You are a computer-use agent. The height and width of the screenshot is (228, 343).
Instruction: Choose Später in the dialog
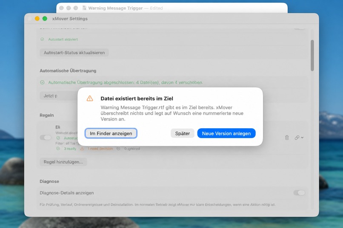point(183,133)
